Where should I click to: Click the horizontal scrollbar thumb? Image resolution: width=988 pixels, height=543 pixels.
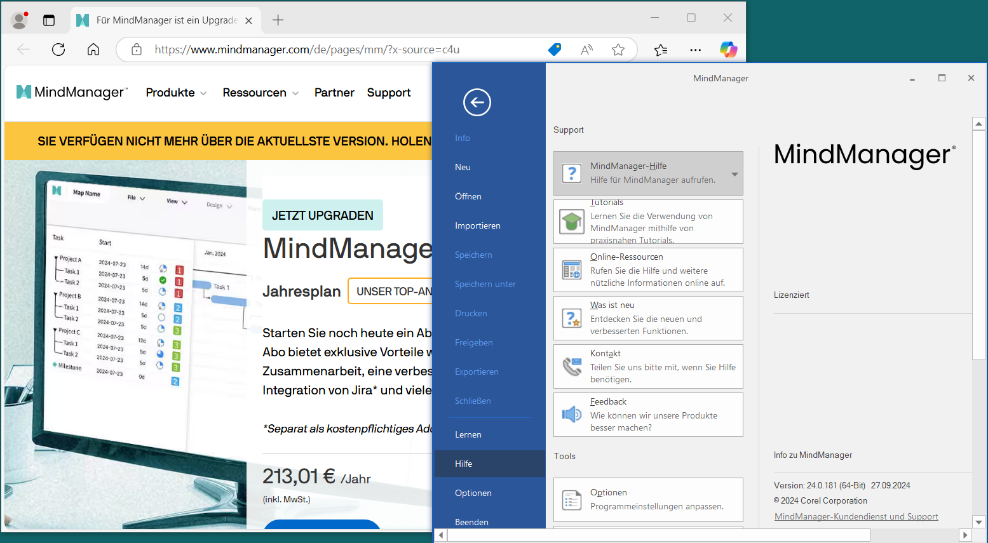coord(659,535)
